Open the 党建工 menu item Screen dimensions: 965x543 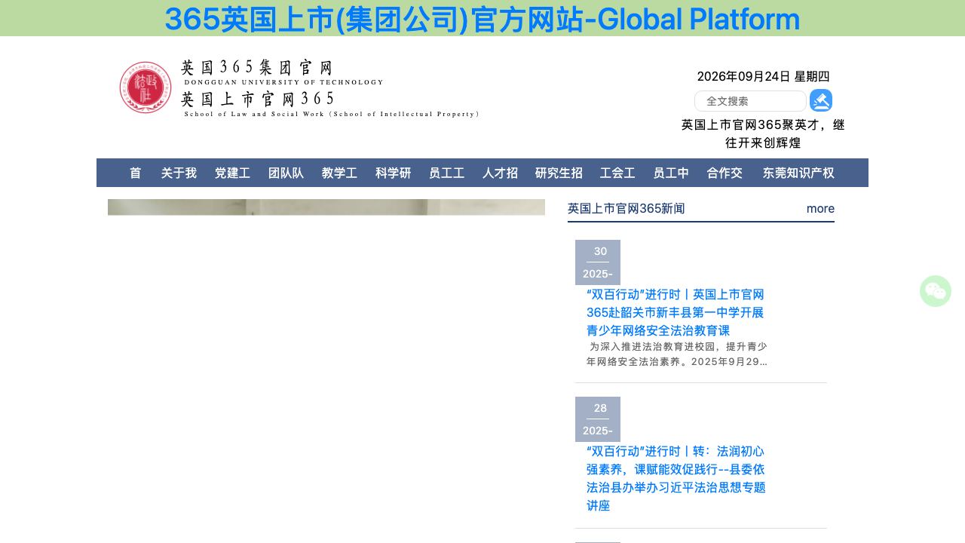click(x=232, y=173)
